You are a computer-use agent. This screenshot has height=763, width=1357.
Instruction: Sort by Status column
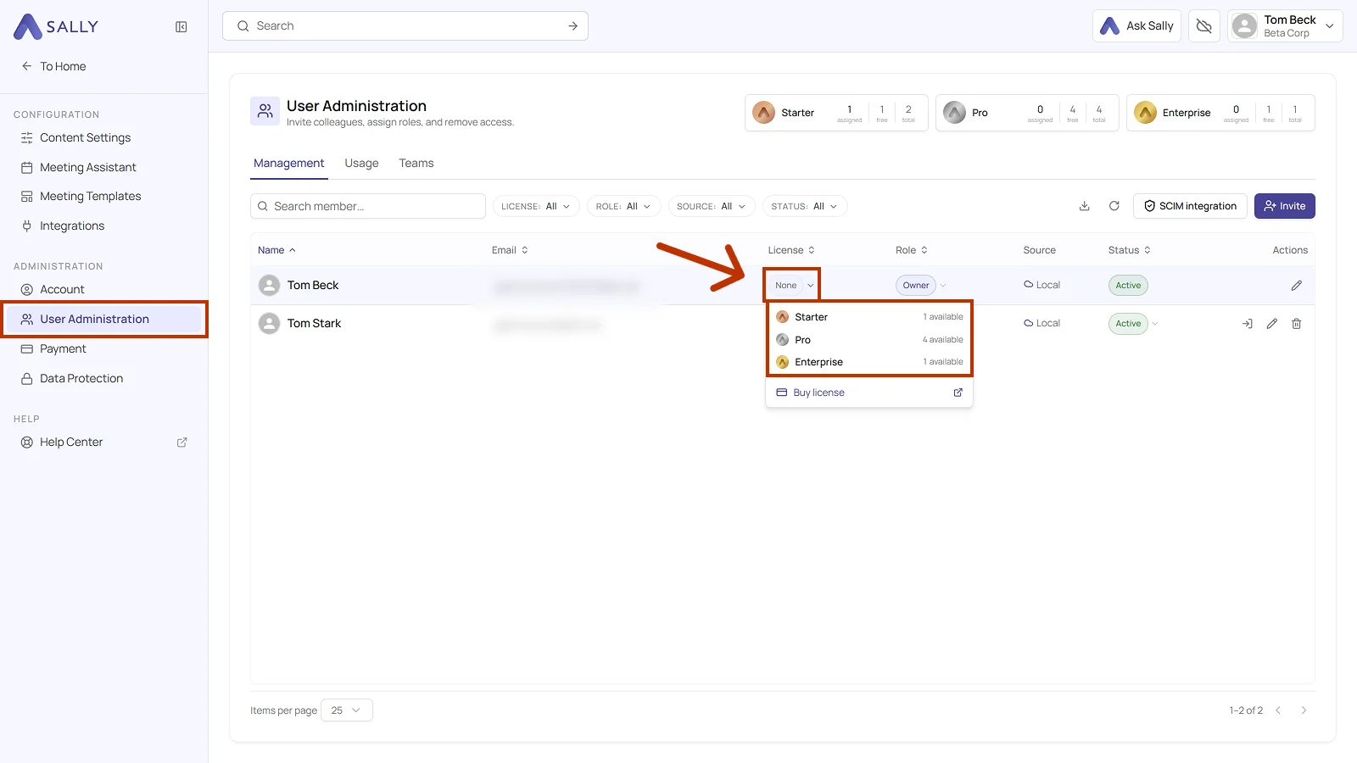point(1129,250)
